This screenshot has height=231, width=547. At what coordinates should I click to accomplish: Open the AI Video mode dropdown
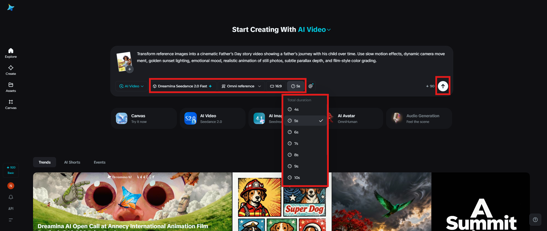(x=131, y=86)
